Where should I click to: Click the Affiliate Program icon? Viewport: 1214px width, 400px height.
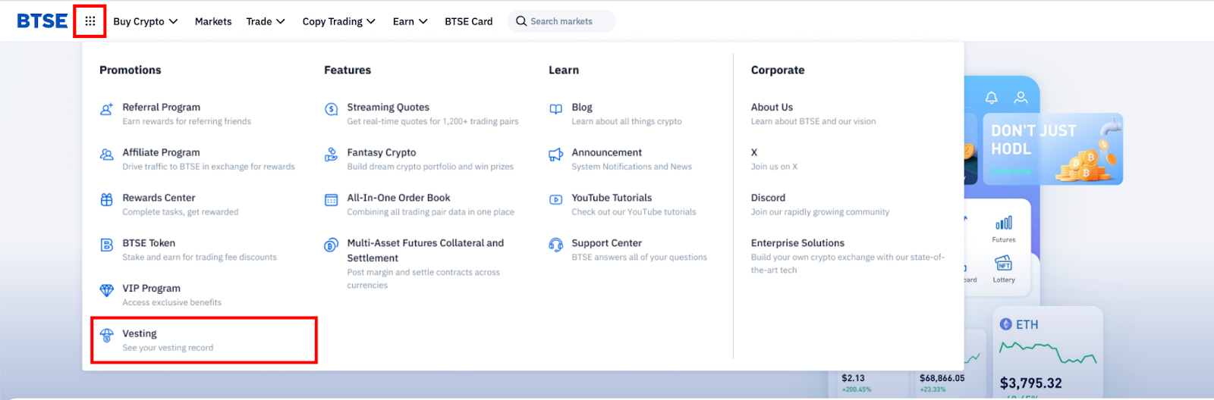107,155
